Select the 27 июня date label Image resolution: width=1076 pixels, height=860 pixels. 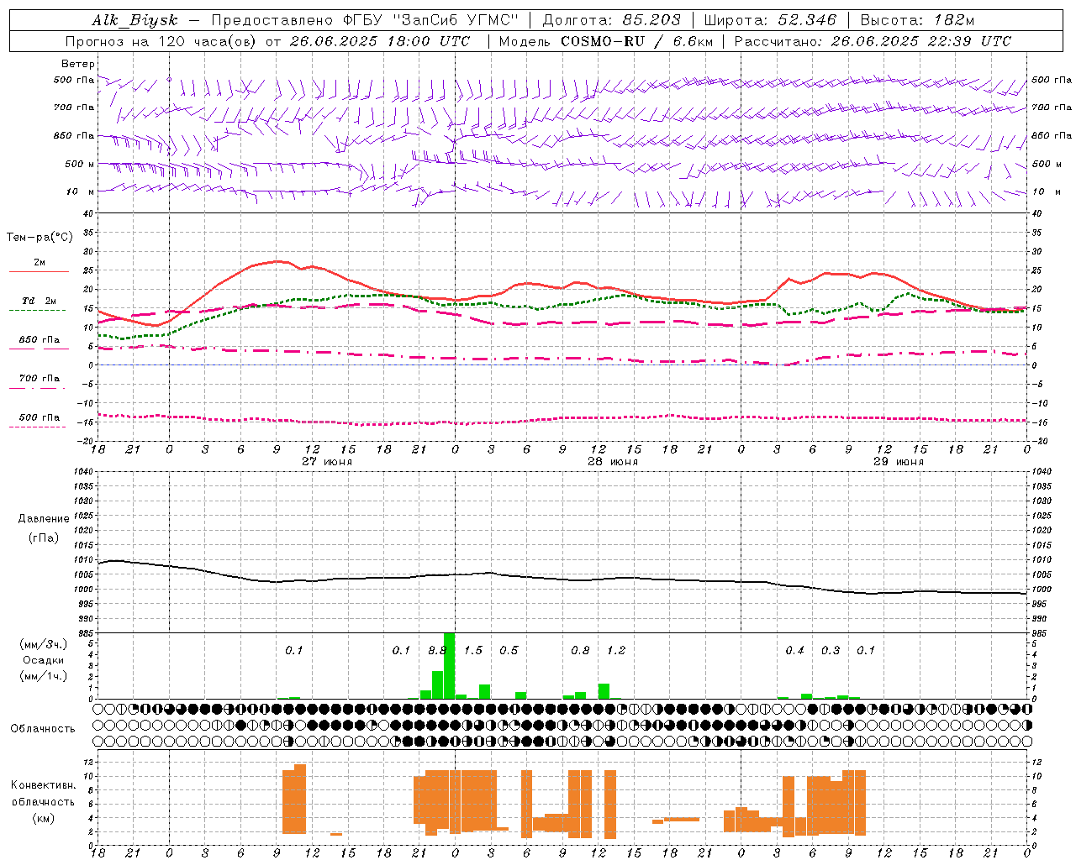click(327, 462)
